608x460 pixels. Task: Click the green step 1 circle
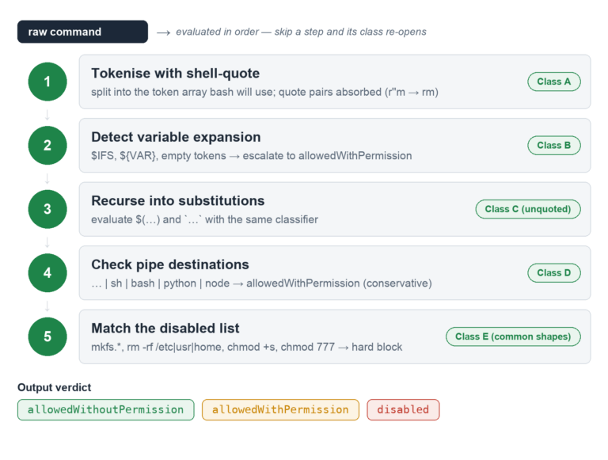point(47,82)
